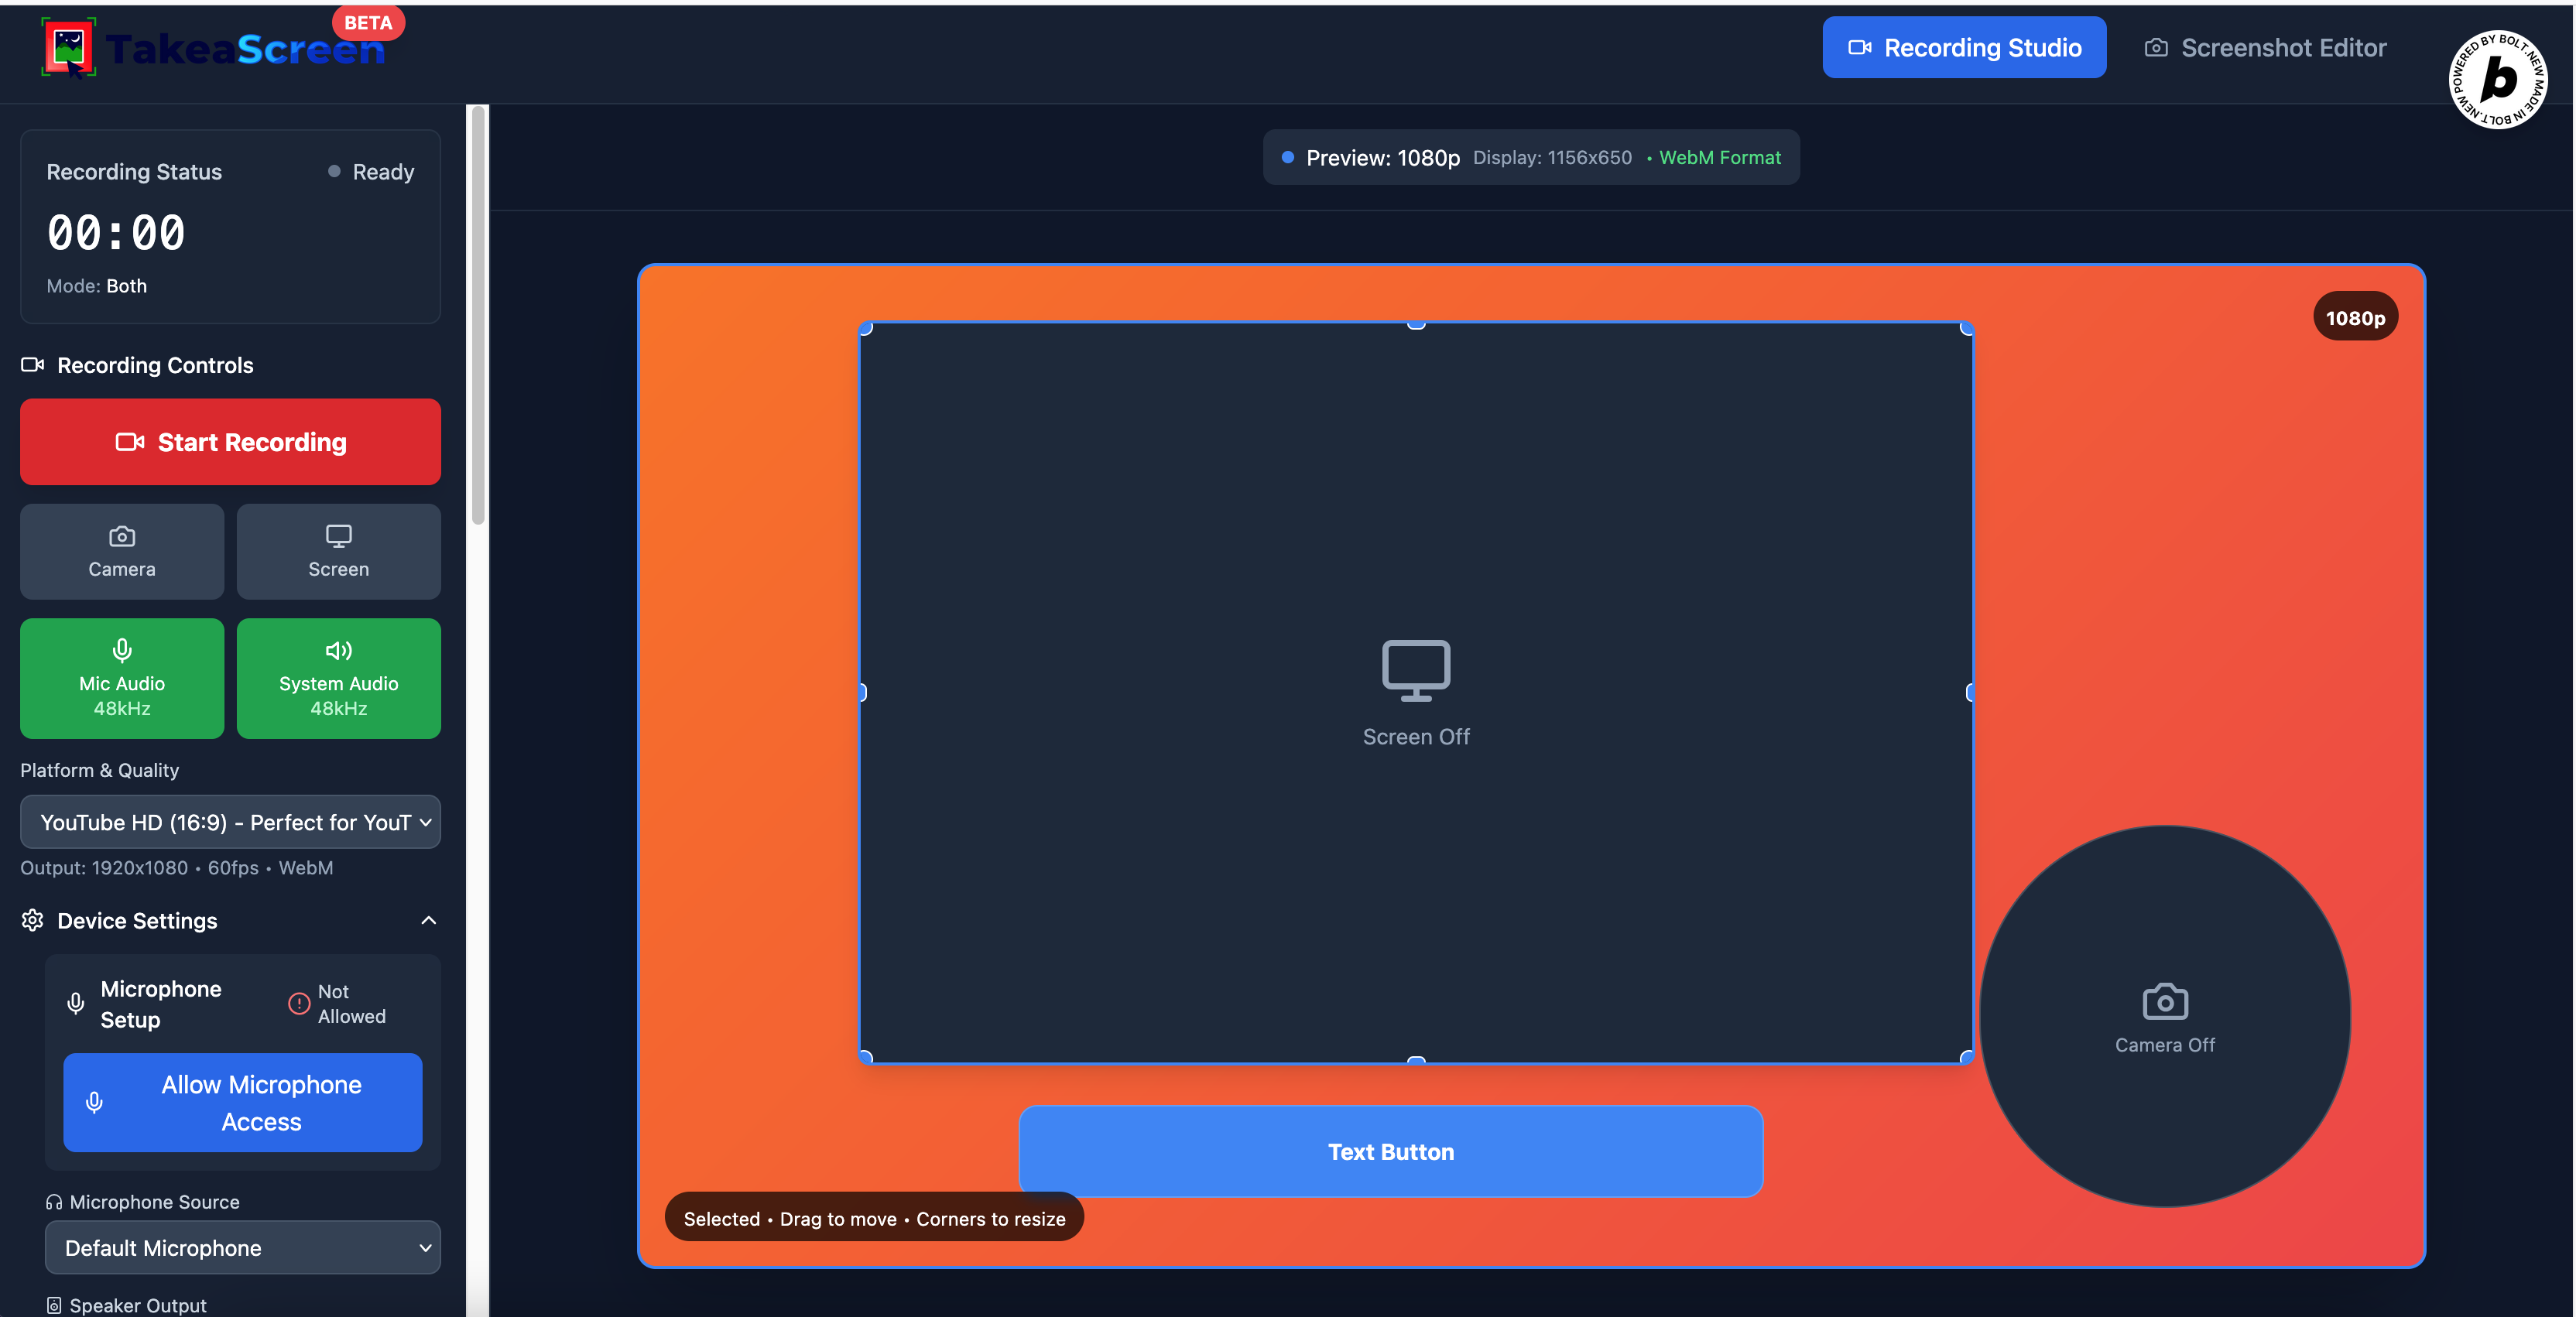2576x1317 pixels.
Task: Disable Mic Audio 48kHz
Action: pyautogui.click(x=122, y=678)
